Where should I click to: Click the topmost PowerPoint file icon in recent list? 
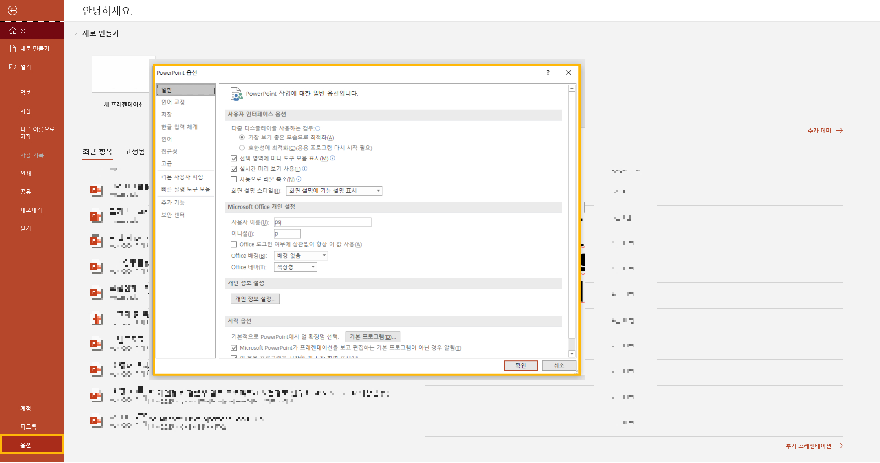click(x=96, y=191)
